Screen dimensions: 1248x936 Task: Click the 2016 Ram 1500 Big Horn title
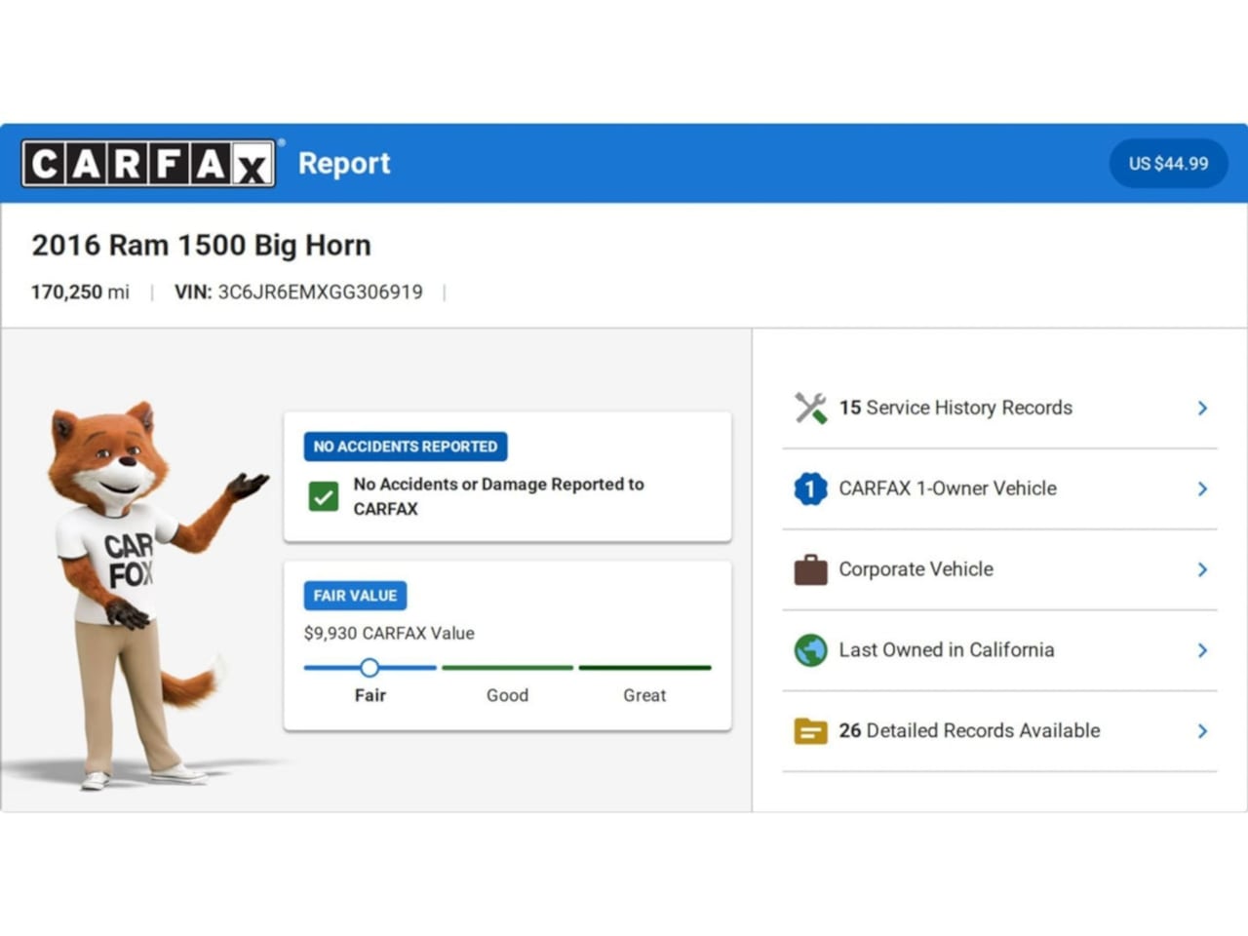pos(201,245)
